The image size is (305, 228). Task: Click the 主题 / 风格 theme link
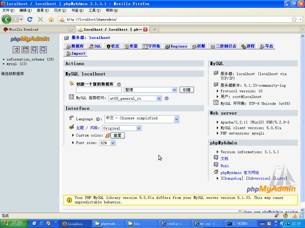pyautogui.click(x=87, y=128)
